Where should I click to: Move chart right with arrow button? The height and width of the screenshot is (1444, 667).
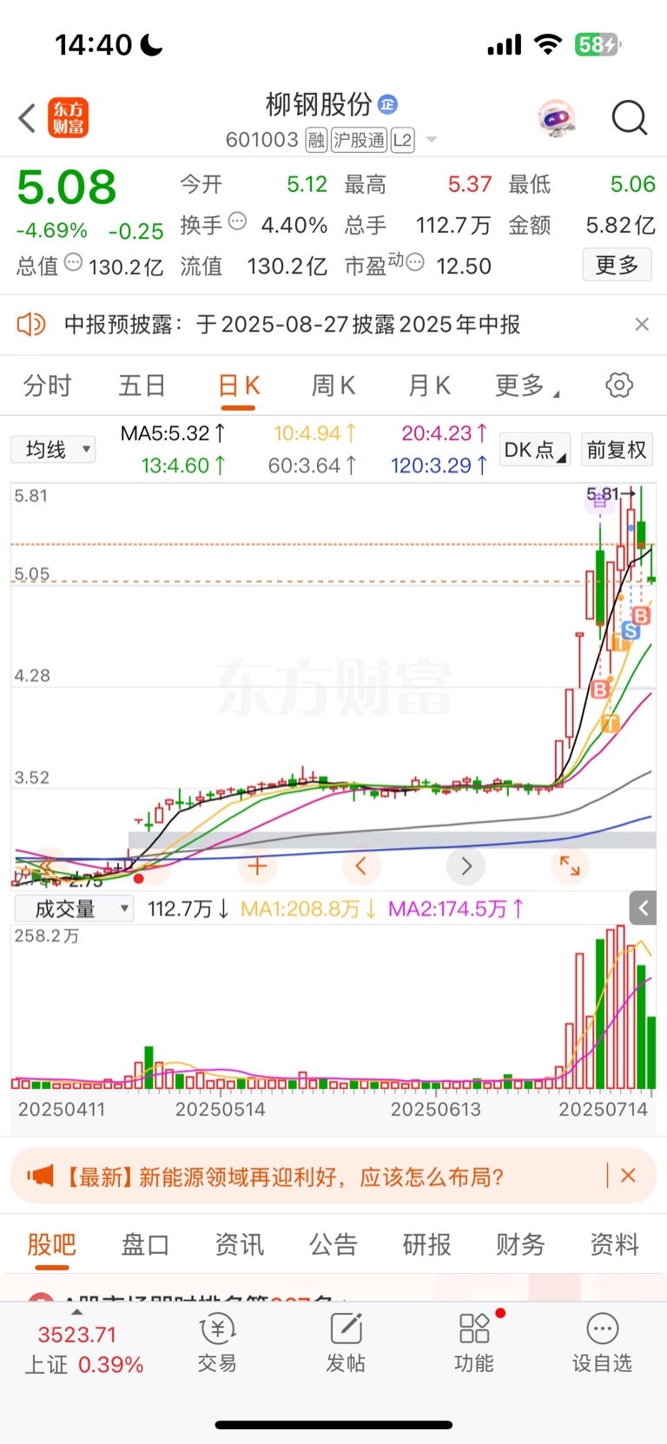coord(466,866)
